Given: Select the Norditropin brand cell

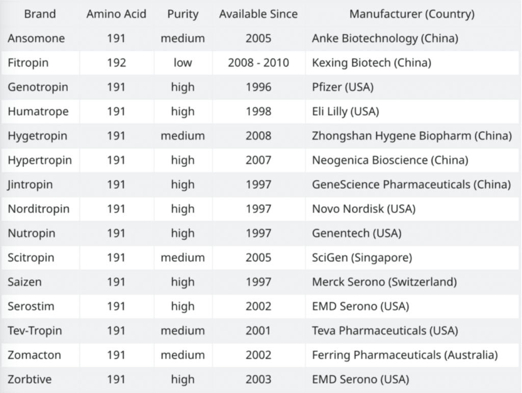Looking at the screenshot, I should point(39,209).
